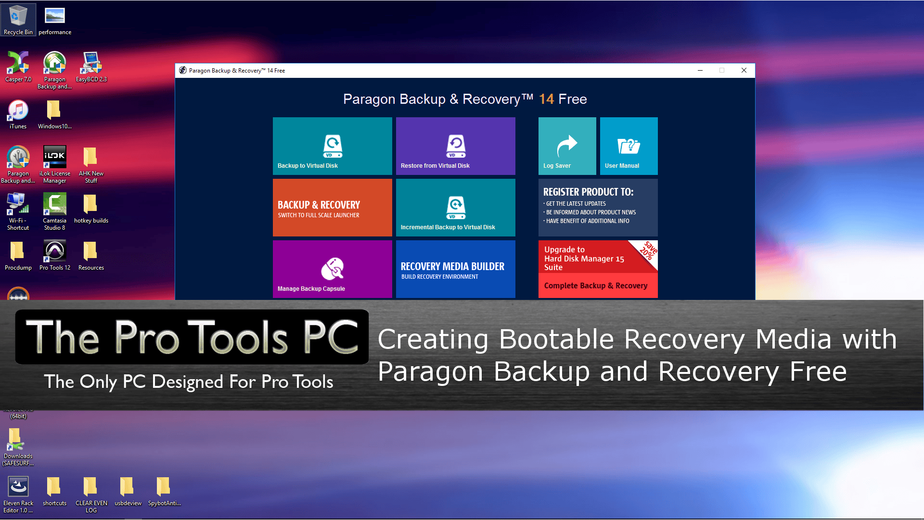Viewport: 924px width, 520px height.
Task: Open the SpybotAnti folder
Action: click(x=165, y=491)
